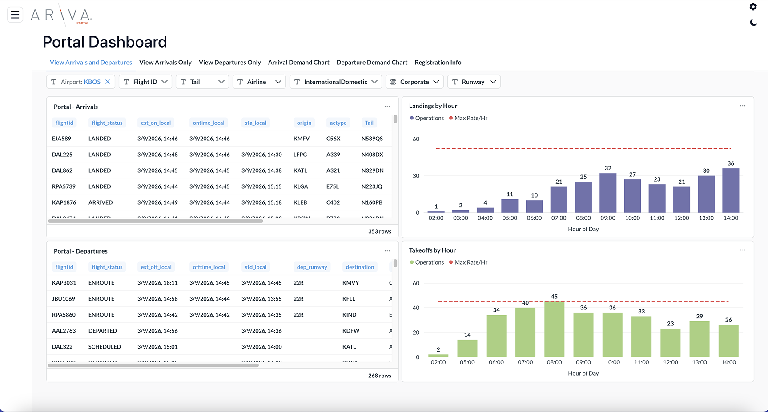Expand the Airline filter dropdown
This screenshot has height=412, width=768.
pos(259,82)
